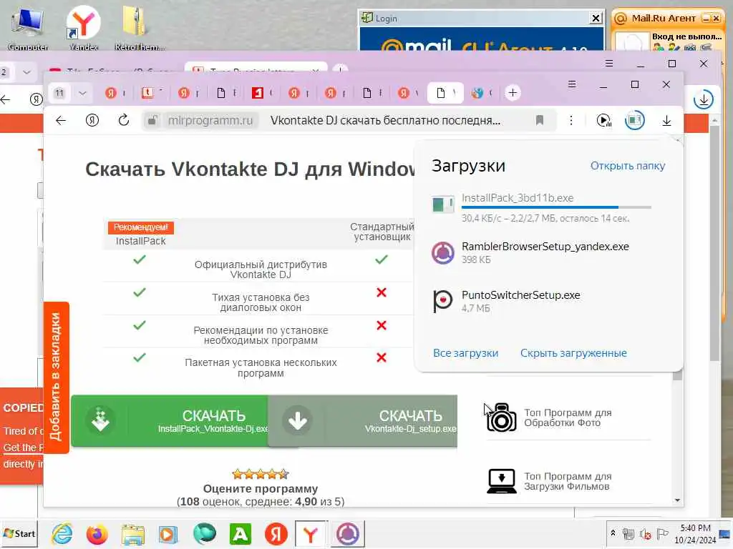This screenshot has width=733, height=549.
Task: Click green СКАЧАТЬ InstallPack_Vkontakte-Dj.exe button
Action: coord(170,420)
